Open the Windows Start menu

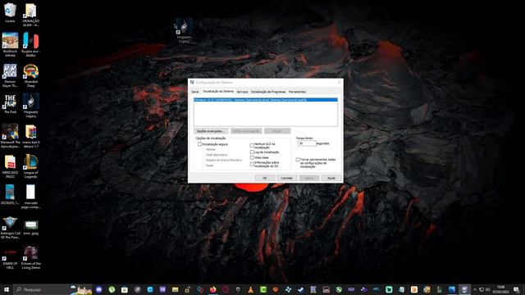click(6, 289)
